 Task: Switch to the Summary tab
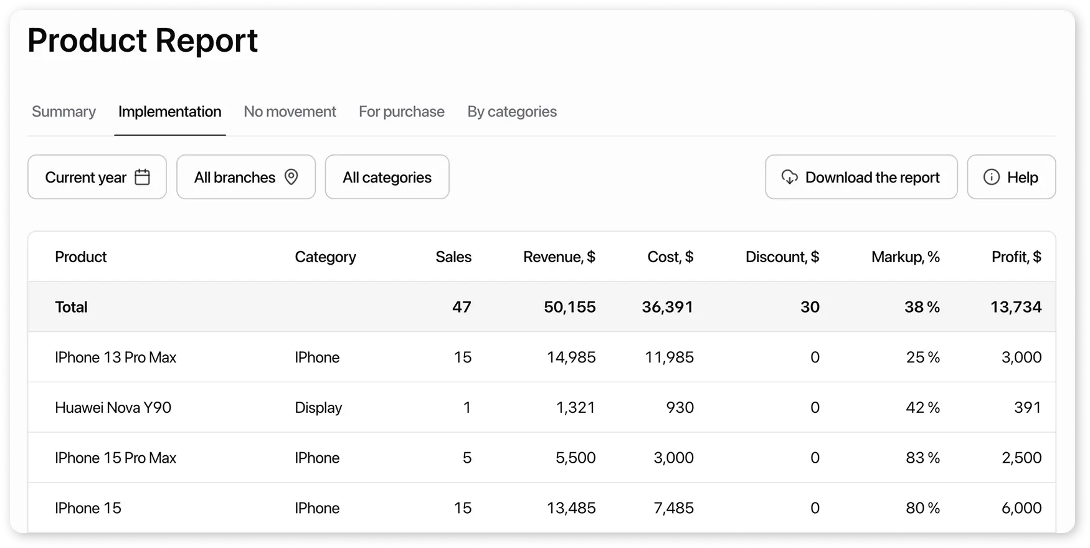[x=64, y=111]
